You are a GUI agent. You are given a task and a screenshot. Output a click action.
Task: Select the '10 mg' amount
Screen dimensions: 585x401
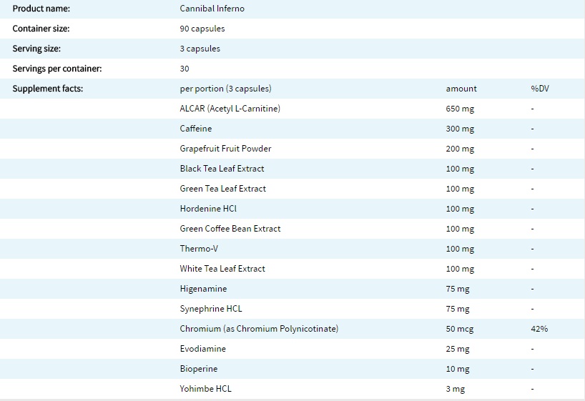point(458,370)
